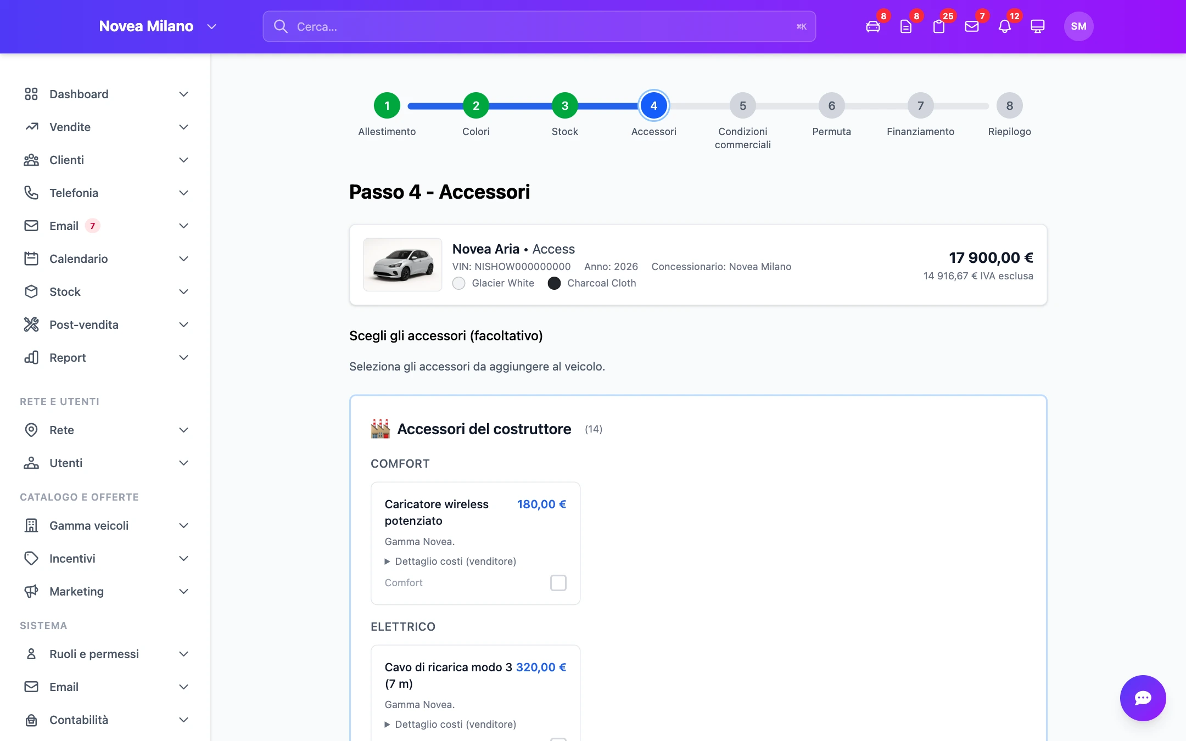Click the Calendario calendar icon in sidebar
The image size is (1186, 741).
click(31, 259)
